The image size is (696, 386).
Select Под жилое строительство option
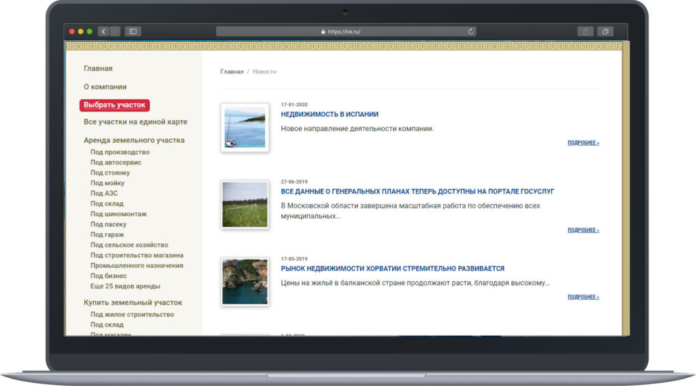point(133,315)
